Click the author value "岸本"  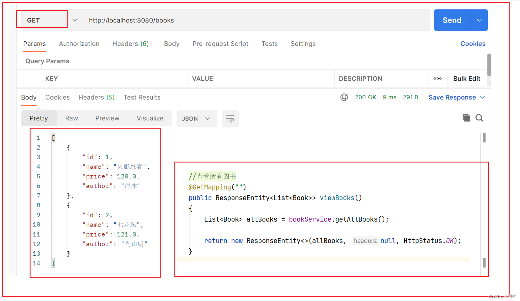coord(131,186)
